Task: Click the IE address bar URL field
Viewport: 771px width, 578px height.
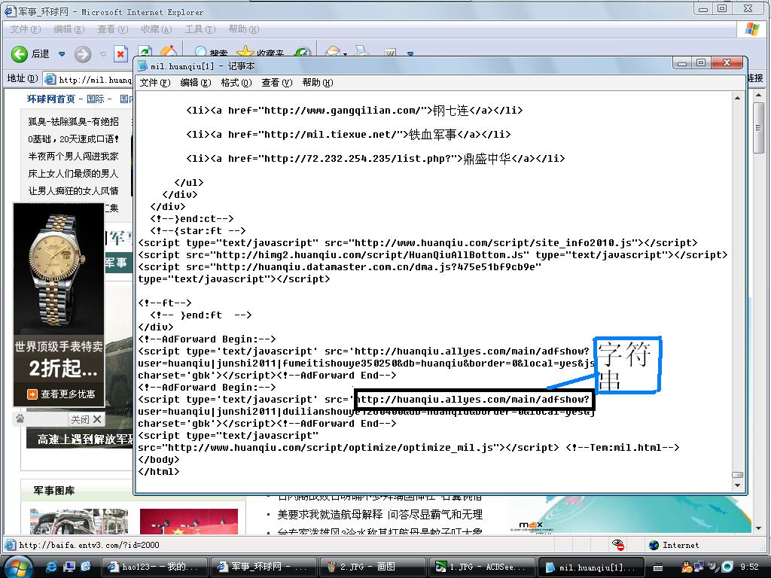Action: coord(87,79)
